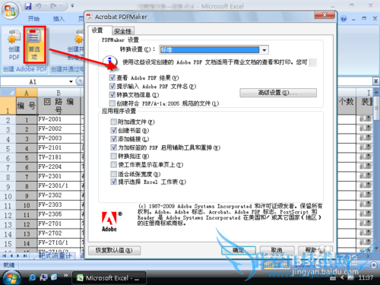Click the info icon beside conversion description

(x=109, y=62)
